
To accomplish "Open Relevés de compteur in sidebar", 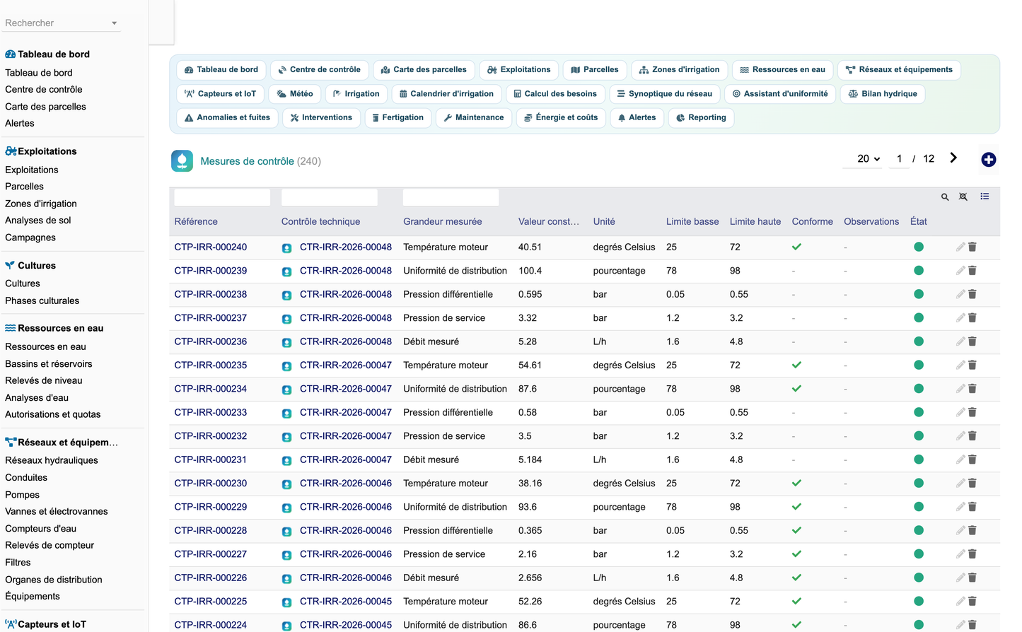I will [x=50, y=545].
